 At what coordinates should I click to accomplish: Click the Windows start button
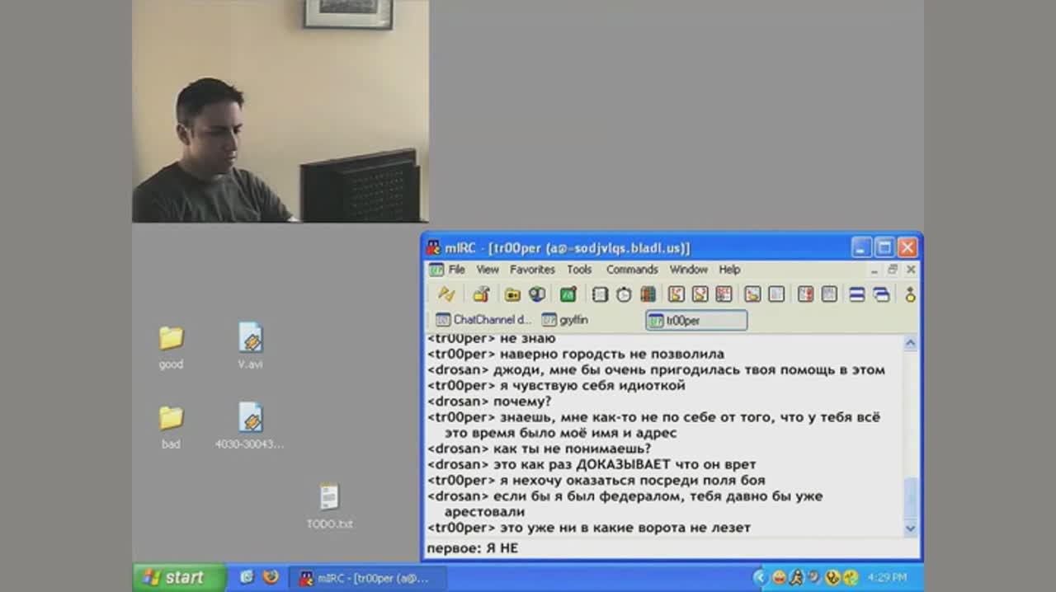(x=178, y=577)
